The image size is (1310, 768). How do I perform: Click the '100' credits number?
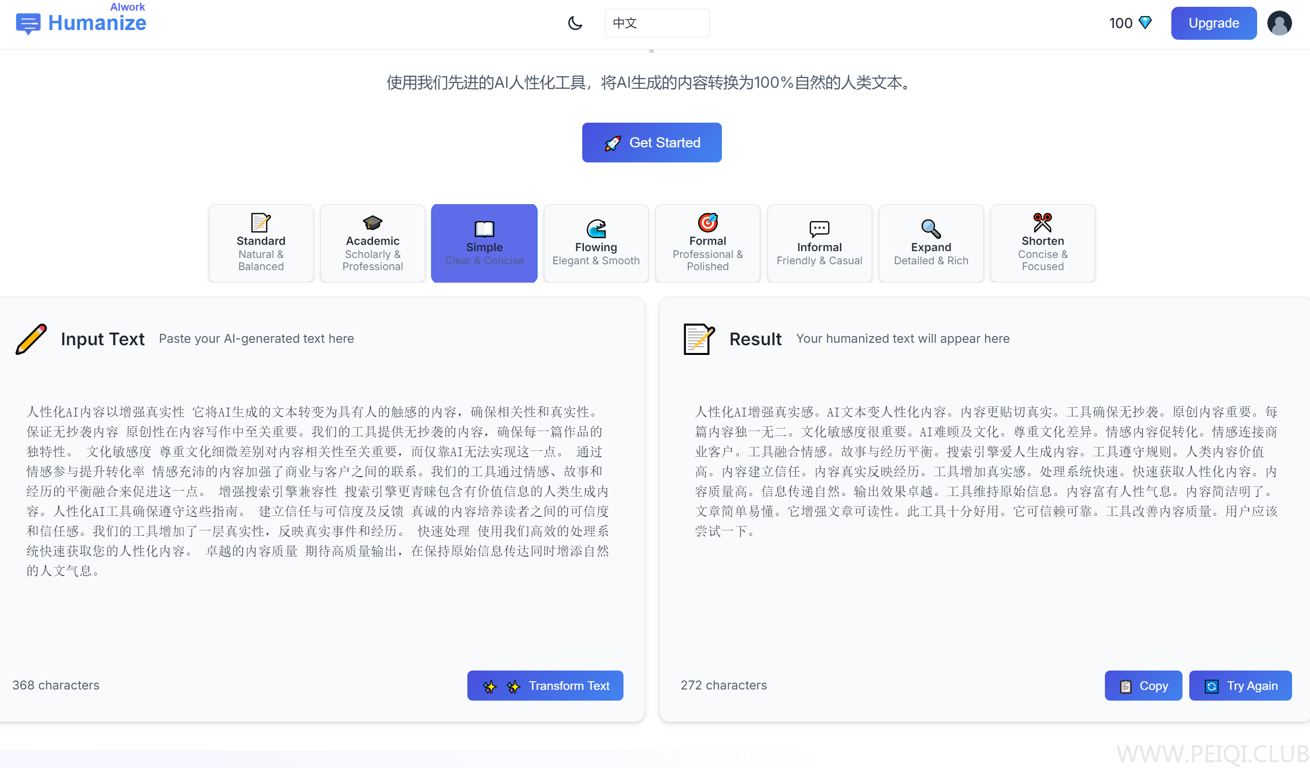1120,23
